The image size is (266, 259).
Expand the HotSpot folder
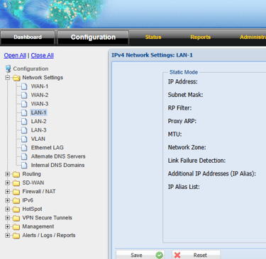(x=8, y=209)
